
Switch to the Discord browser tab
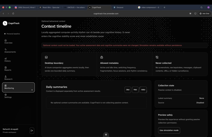tap(25, 7)
